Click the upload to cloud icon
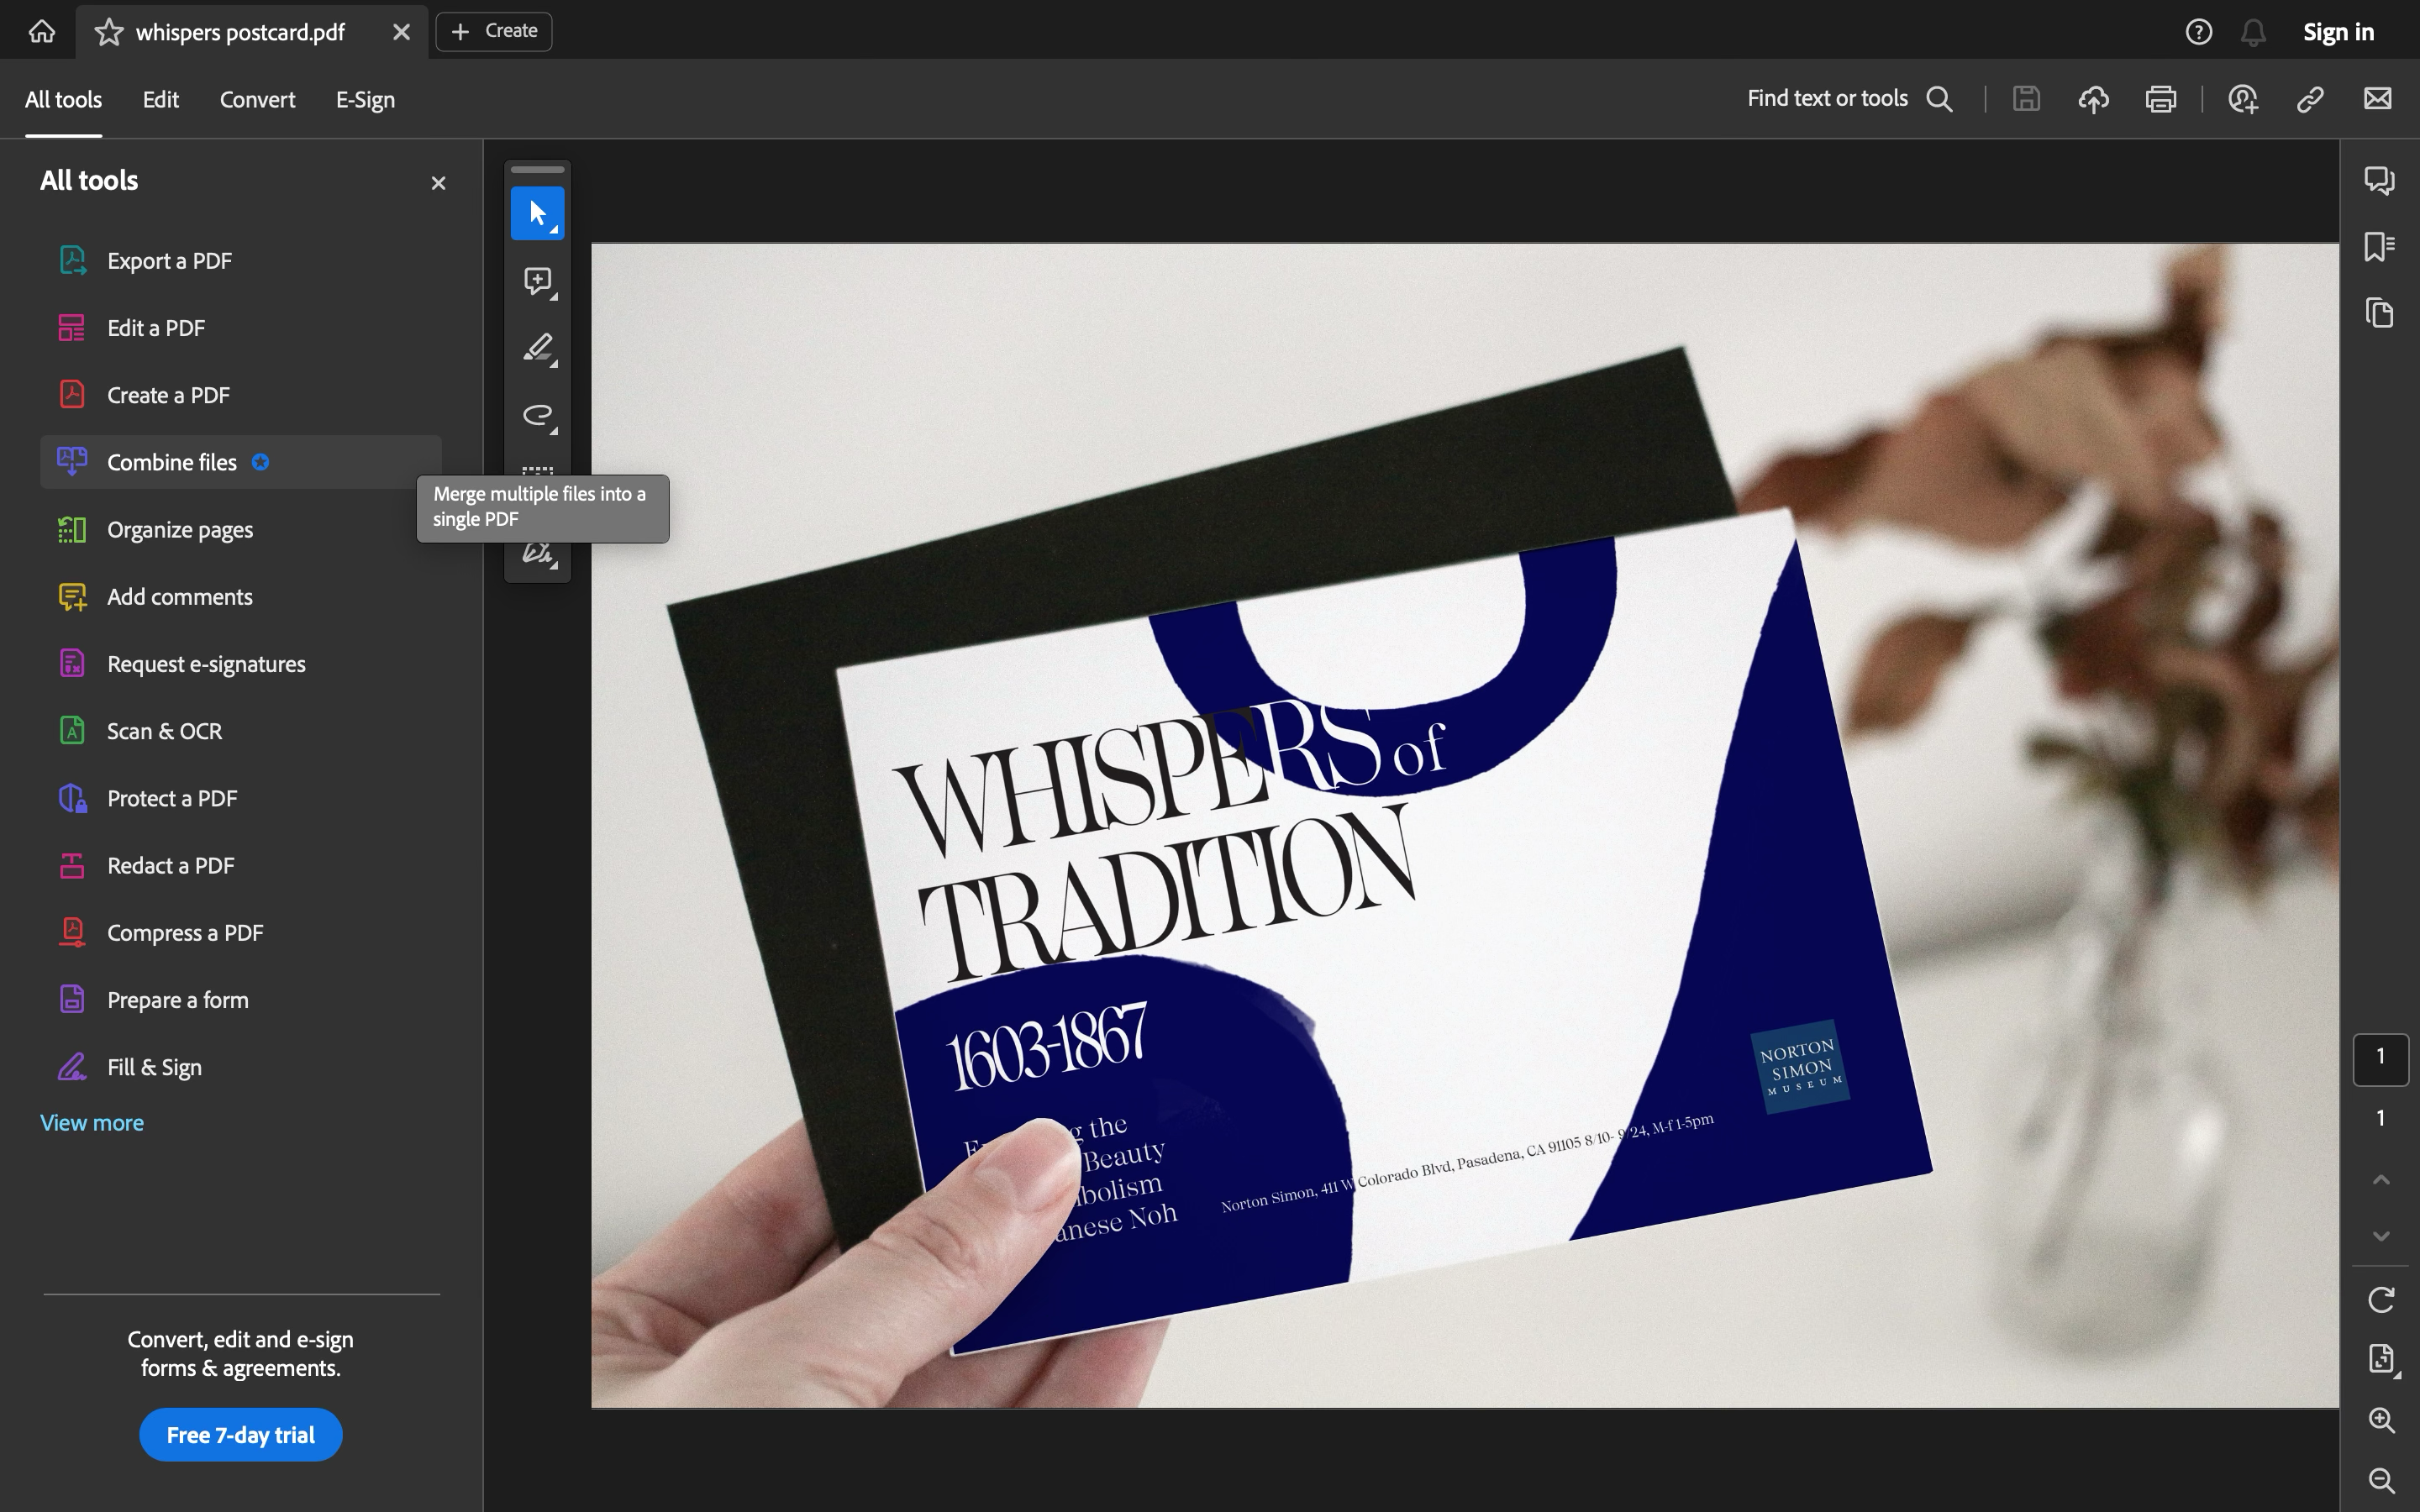 2093,99
